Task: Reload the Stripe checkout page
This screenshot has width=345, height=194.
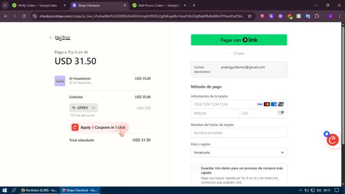Action: [24, 16]
